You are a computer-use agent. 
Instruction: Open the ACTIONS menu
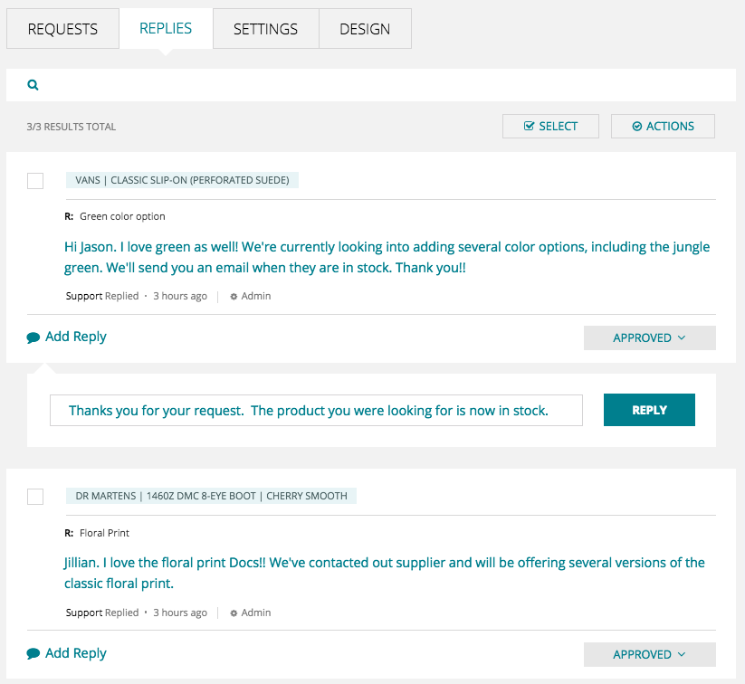663,126
